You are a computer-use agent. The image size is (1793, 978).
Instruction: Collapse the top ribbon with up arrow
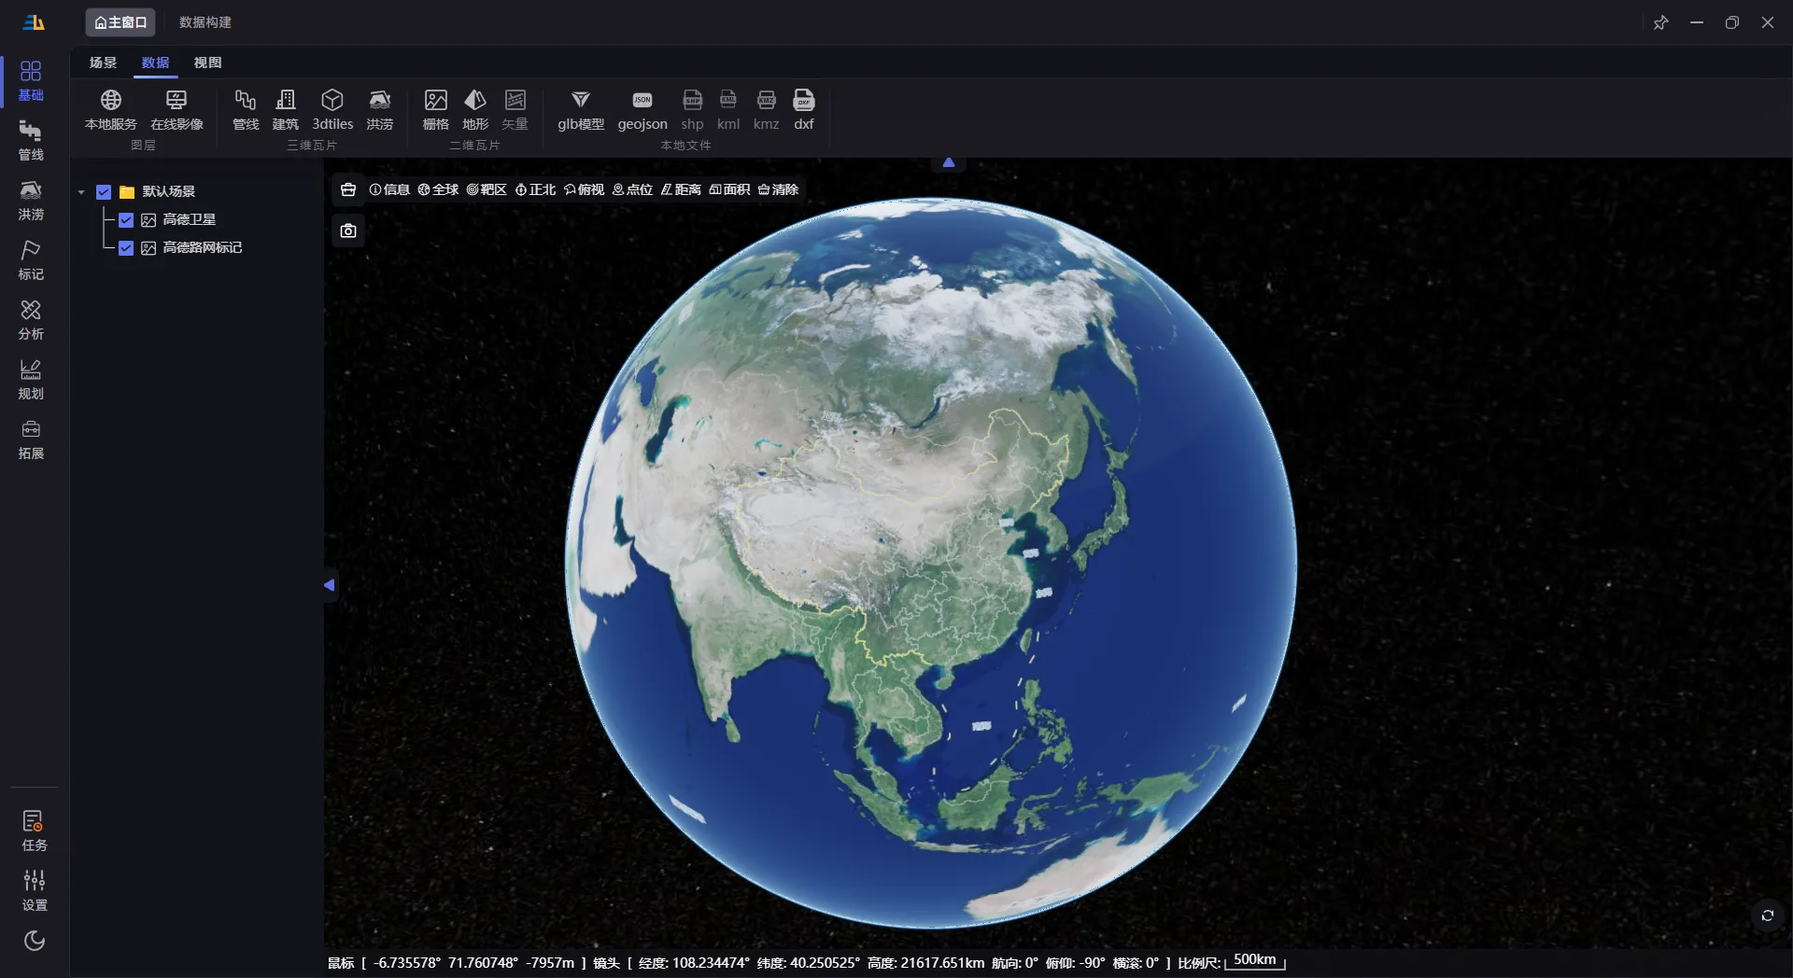pyautogui.click(x=948, y=162)
